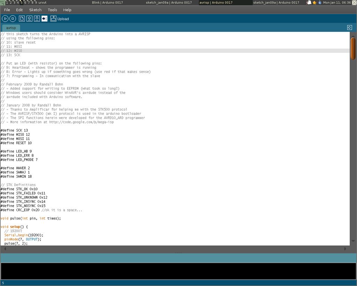The height and width of the screenshot is (286, 357).
Task: Open the Serial Monitor icon
Action: tap(53, 19)
